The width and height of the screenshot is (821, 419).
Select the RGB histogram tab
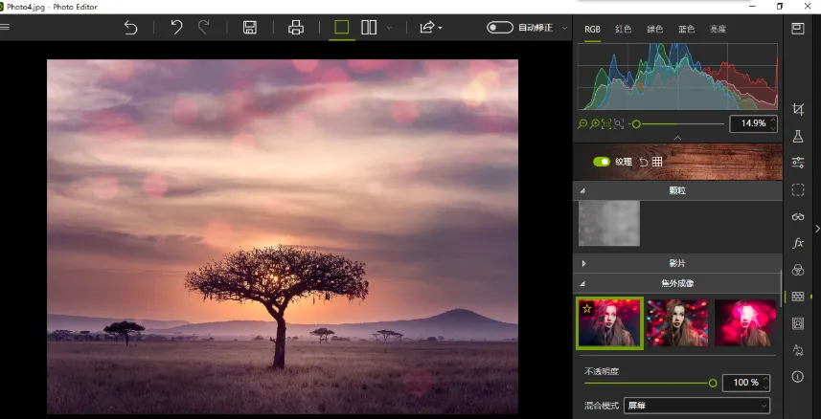[x=592, y=30]
